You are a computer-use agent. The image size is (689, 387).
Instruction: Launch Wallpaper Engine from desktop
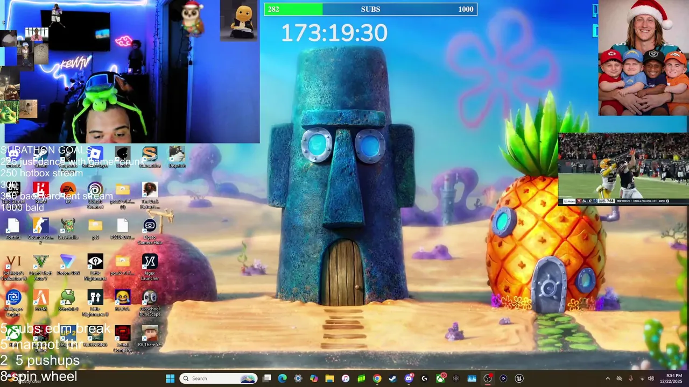point(13,303)
